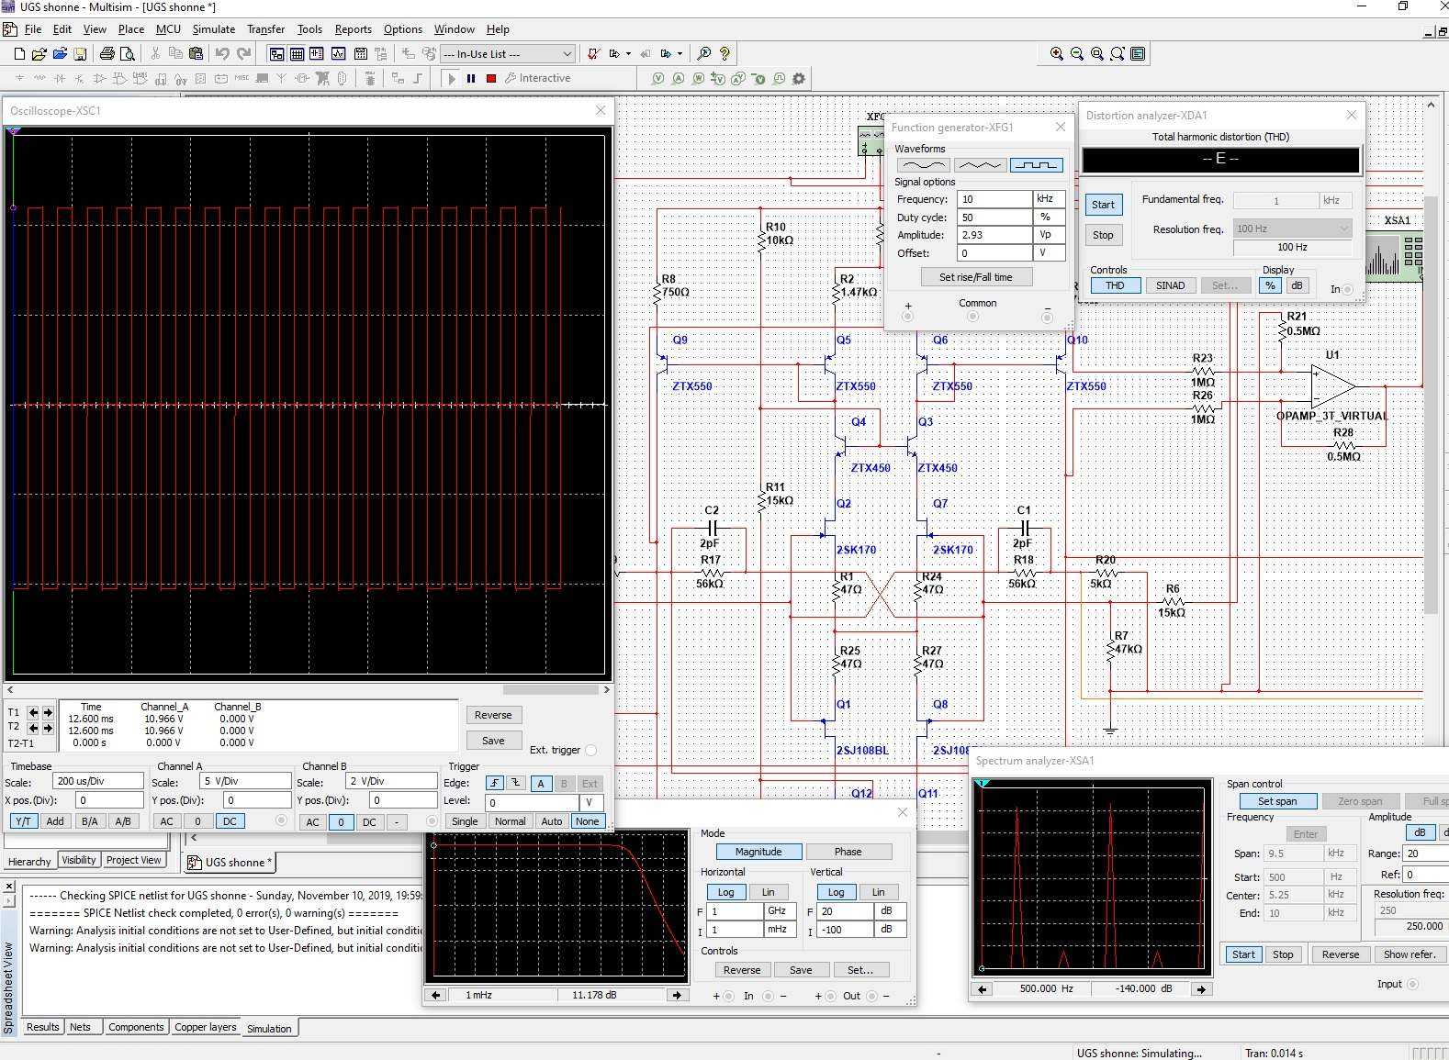Open trigger level V unit dropdown

pyautogui.click(x=592, y=803)
